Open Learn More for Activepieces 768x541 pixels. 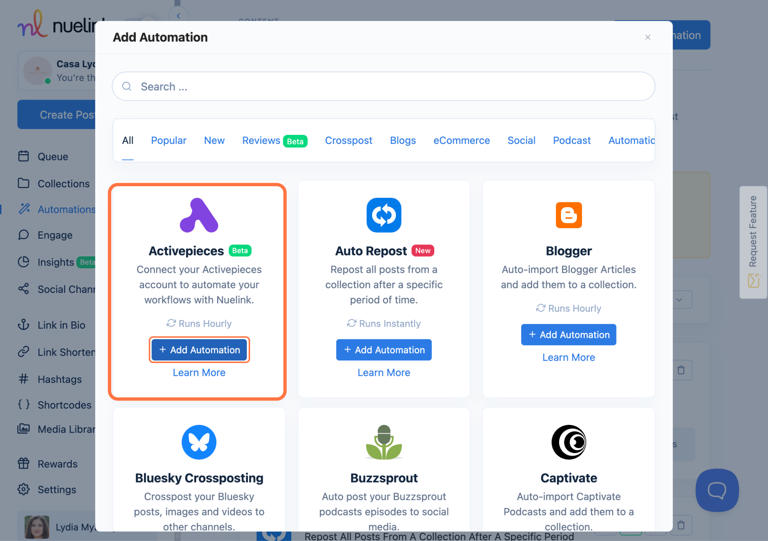coord(199,373)
